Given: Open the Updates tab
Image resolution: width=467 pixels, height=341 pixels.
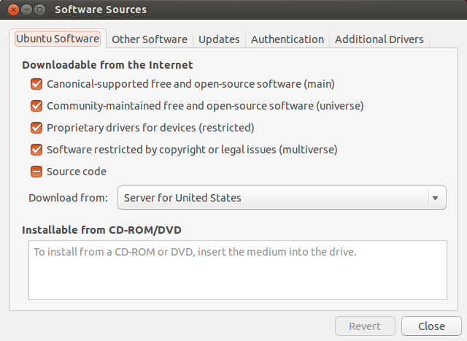Looking at the screenshot, I should (219, 39).
